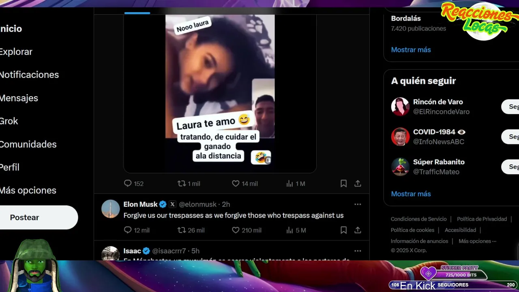This screenshot has height=292, width=519.
Task: Click Isaac's verified badge
Action: click(146, 251)
